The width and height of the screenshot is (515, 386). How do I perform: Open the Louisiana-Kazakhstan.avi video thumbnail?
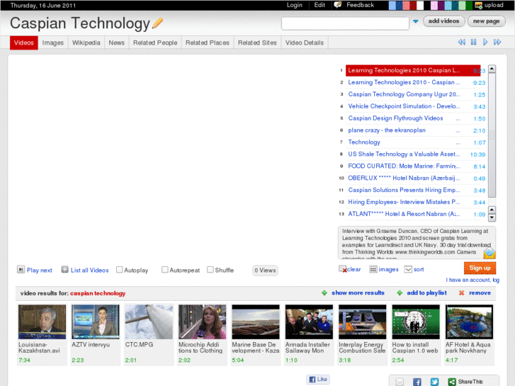coord(42,322)
